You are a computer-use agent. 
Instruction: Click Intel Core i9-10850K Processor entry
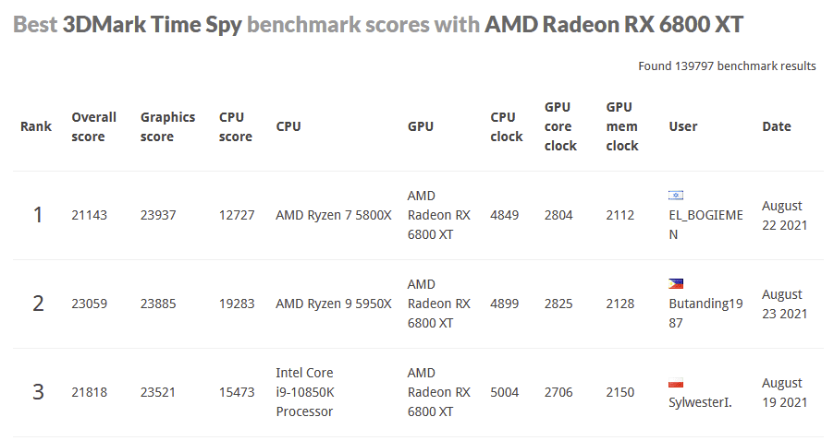305,392
